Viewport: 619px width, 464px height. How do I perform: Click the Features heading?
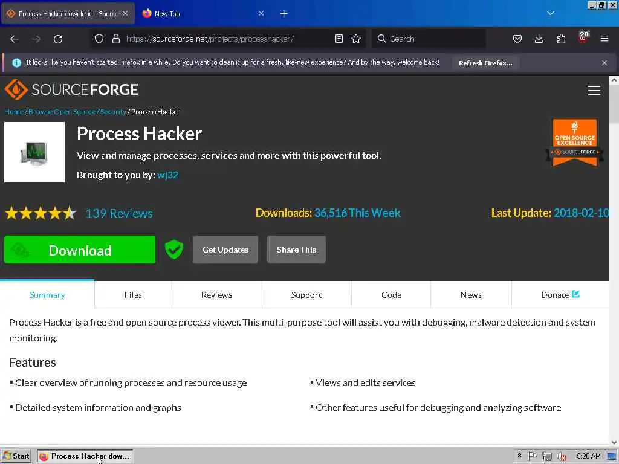pyautogui.click(x=33, y=362)
